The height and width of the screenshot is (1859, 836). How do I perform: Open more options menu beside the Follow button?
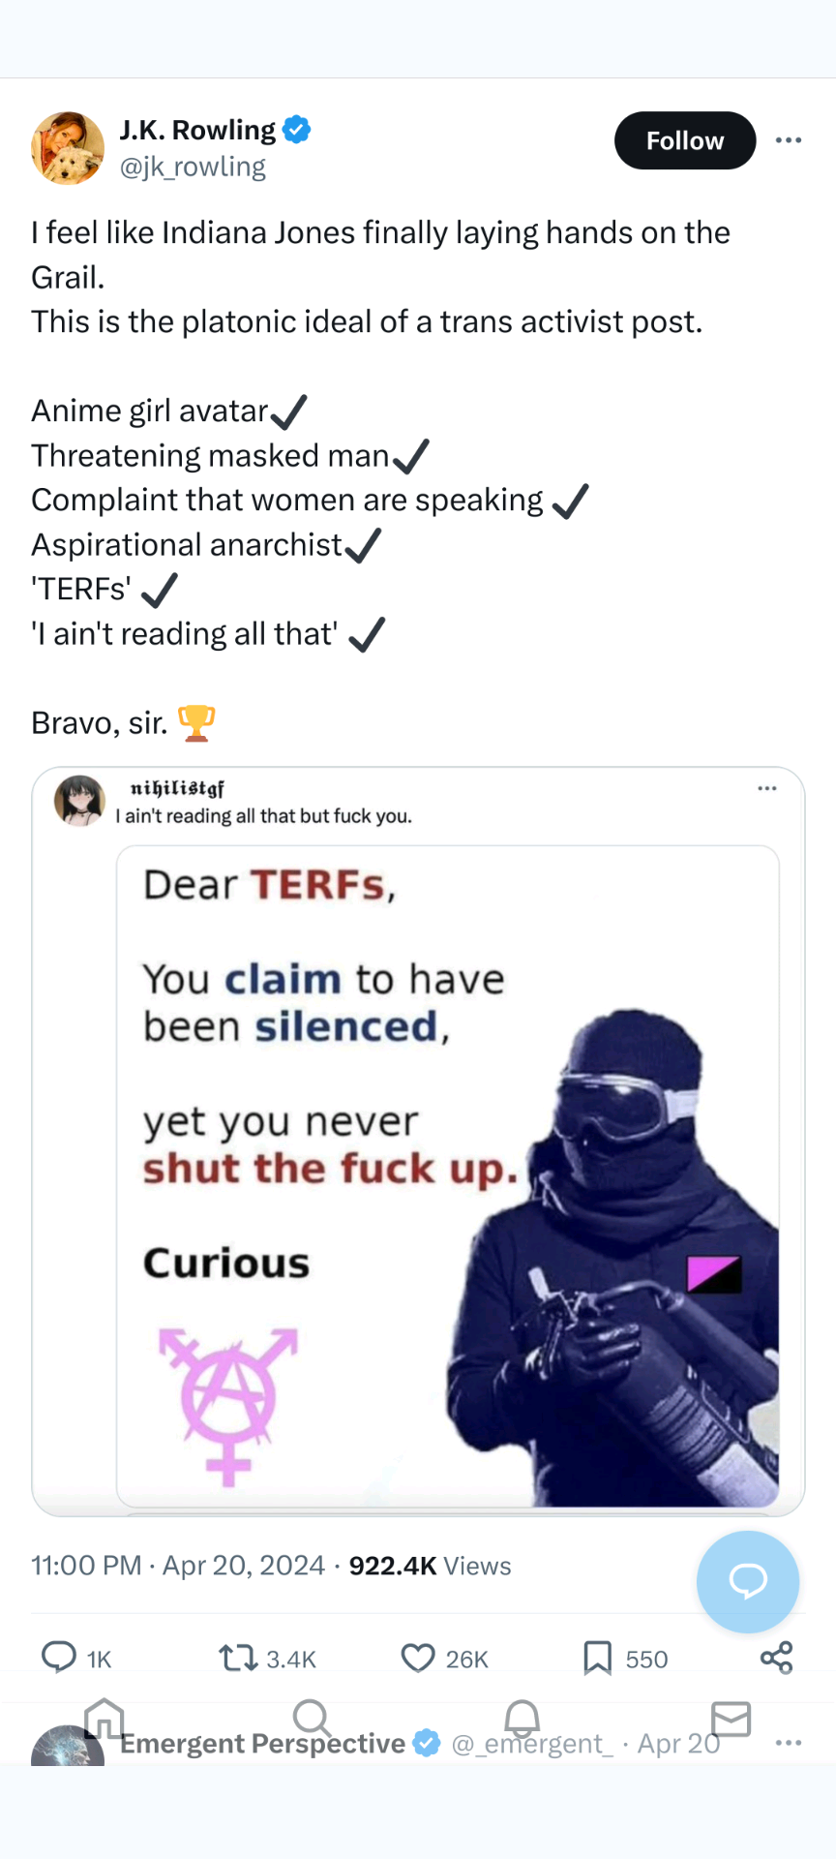point(789,140)
